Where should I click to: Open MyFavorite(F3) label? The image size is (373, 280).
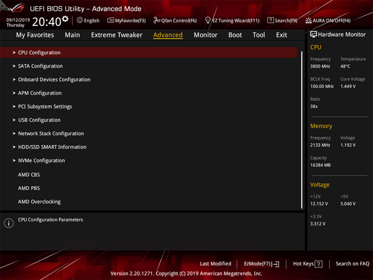pos(131,20)
